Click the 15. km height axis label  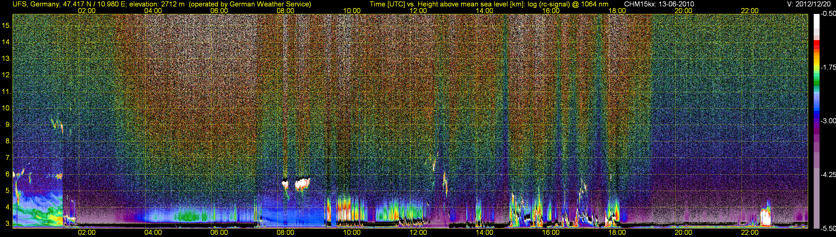pos(6,26)
